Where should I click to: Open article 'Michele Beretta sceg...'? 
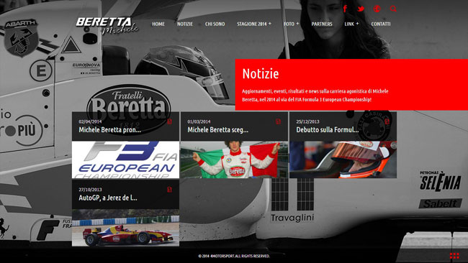[218, 130]
